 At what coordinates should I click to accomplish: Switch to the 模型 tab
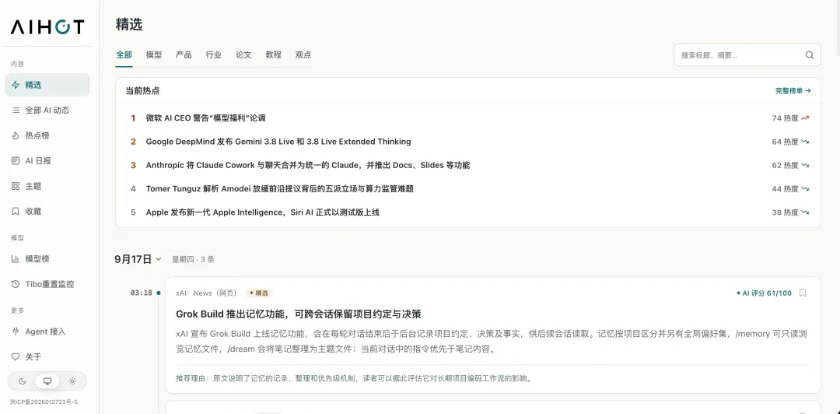tap(154, 54)
